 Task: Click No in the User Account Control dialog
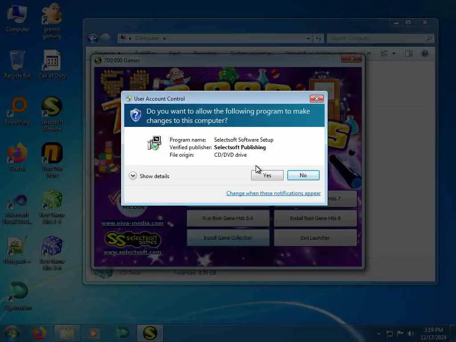point(303,175)
